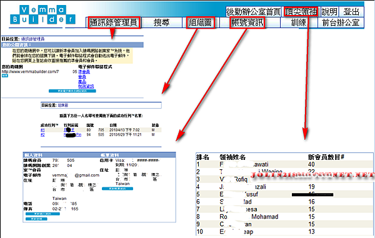Viewport: 375px width, 238px height.
Task: Select the 訓練 tab
Action: click(299, 22)
